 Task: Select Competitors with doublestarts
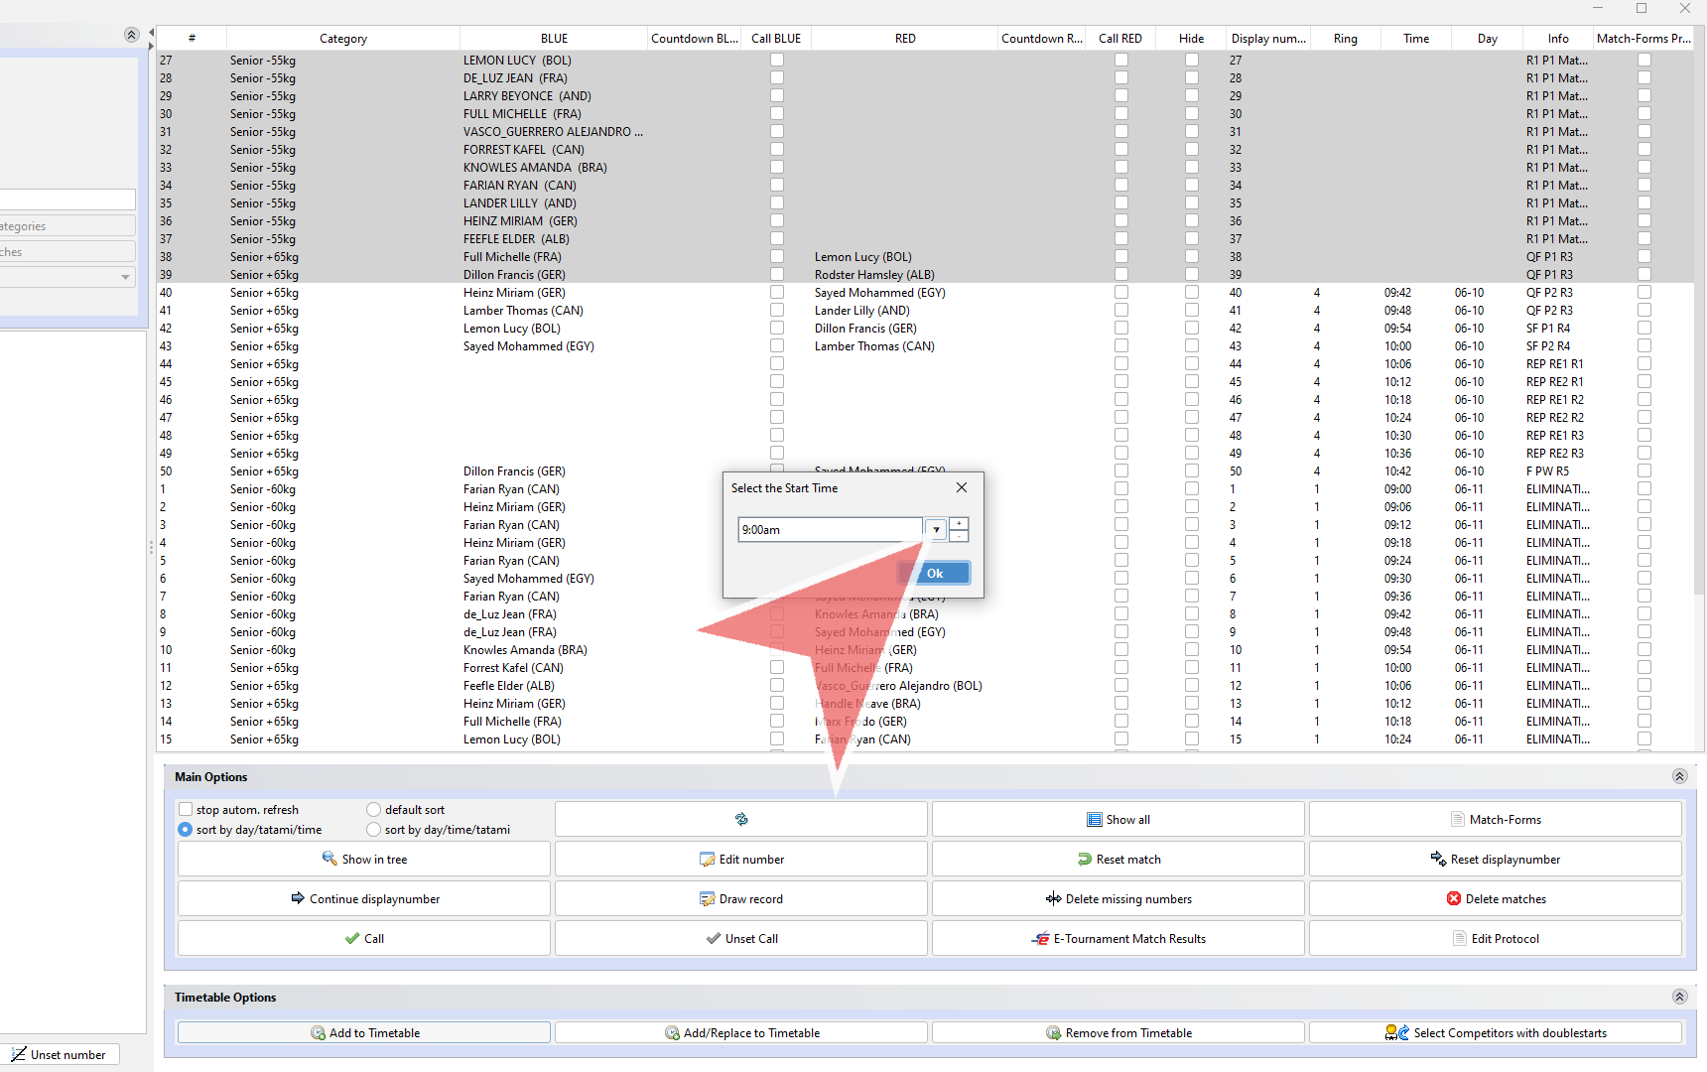click(x=1495, y=1032)
